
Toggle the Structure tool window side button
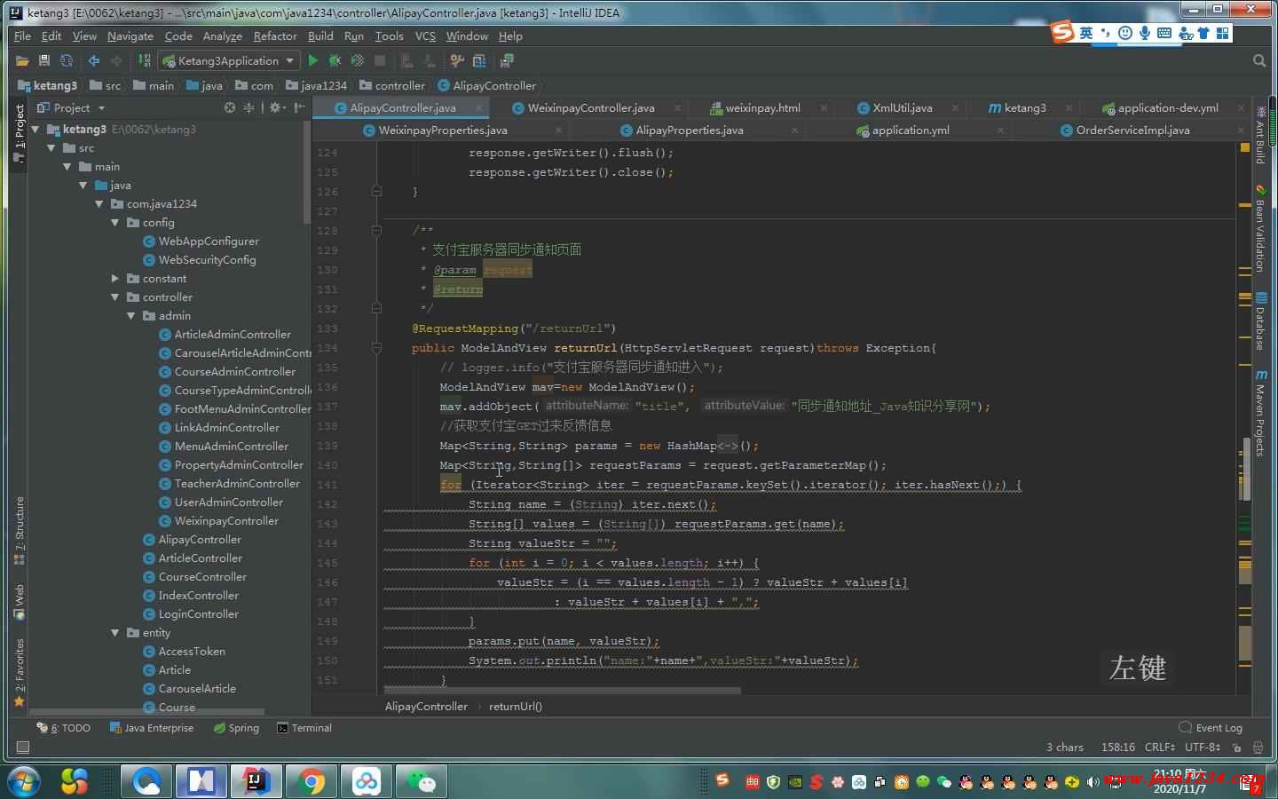(20, 531)
